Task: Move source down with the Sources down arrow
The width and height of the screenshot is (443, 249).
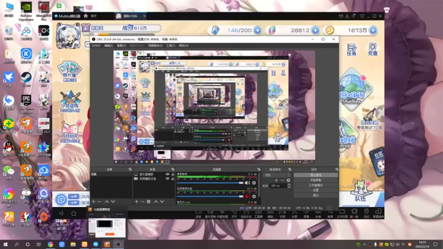Action: click(162, 201)
